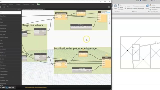Click the Lucarne opening tool in Revit ribbon
Screen dimensions: 160x90
coord(120,10)
